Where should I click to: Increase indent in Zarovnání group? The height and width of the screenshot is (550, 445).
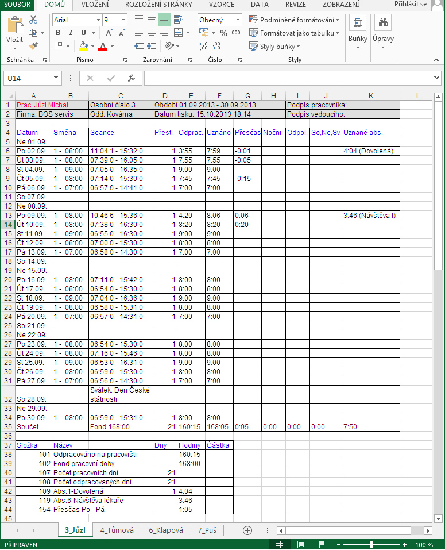click(152, 45)
